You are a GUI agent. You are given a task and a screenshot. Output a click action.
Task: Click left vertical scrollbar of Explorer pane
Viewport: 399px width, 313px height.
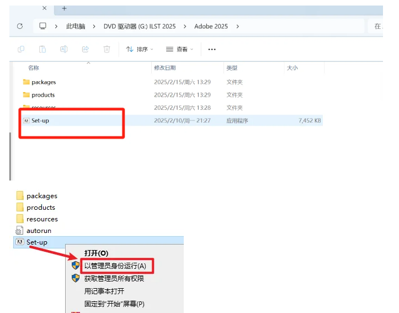point(10,156)
